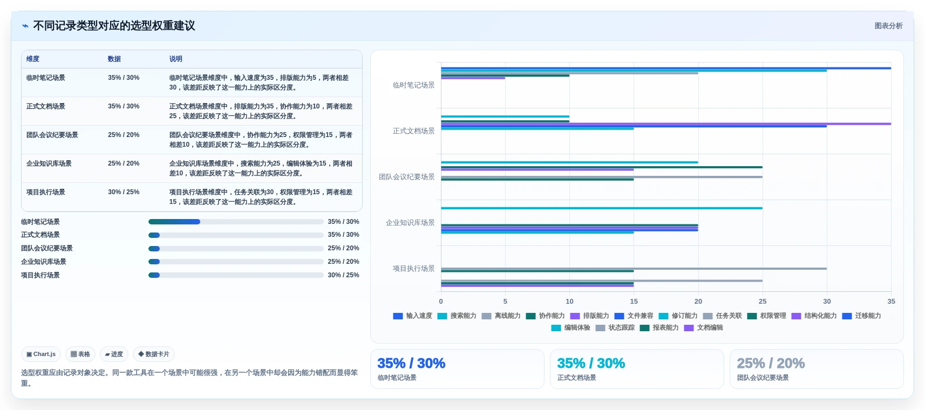Click the 项目执行场景 chart axis label

pos(413,269)
